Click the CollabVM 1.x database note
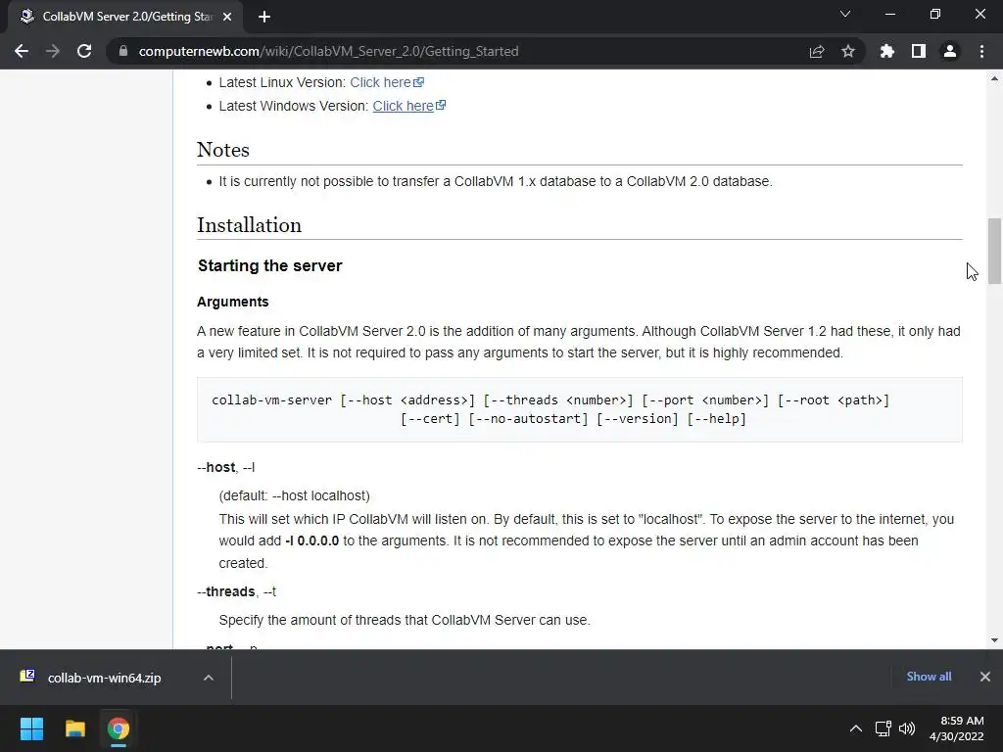Image resolution: width=1003 pixels, height=752 pixels. (x=496, y=181)
